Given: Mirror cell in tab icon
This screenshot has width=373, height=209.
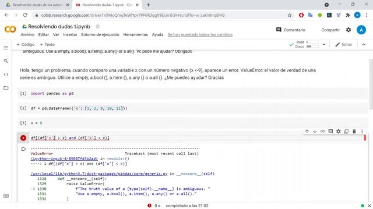Looking at the screenshot, I should tap(346, 131).
